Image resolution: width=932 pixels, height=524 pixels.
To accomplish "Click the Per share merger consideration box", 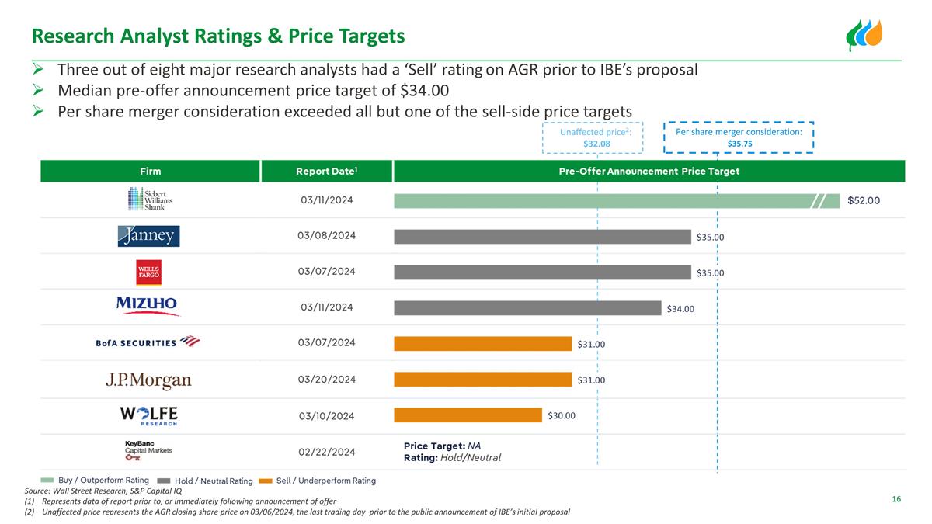I will tap(739, 137).
